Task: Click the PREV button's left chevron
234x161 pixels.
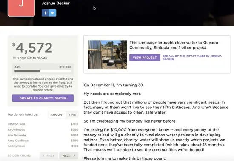Action: tap(43, 155)
